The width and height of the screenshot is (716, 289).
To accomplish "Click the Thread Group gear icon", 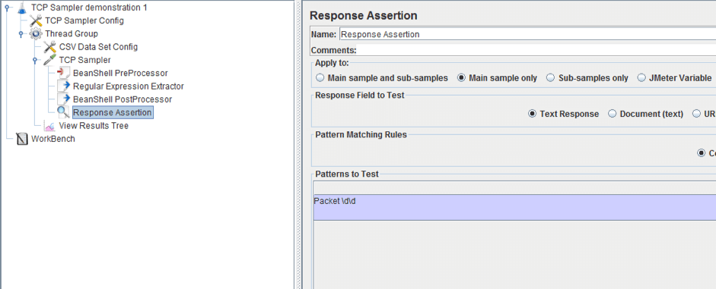I will 36,33.
